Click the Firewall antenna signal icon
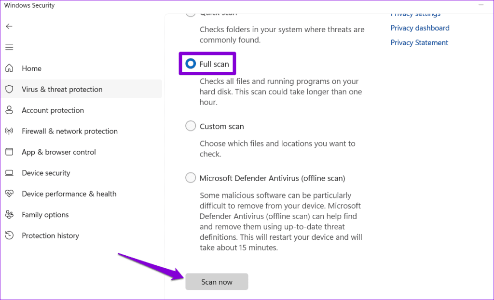This screenshot has width=494, height=300. pyautogui.click(x=9, y=131)
